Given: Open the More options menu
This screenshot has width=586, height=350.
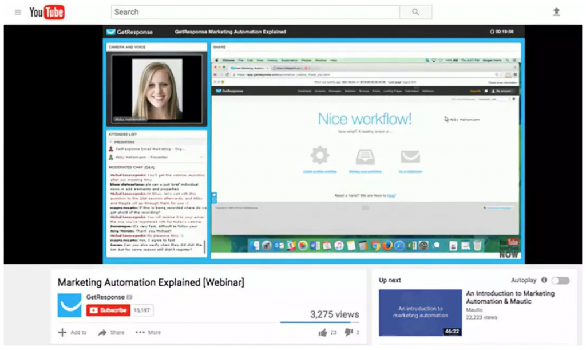Looking at the screenshot, I should (148, 332).
